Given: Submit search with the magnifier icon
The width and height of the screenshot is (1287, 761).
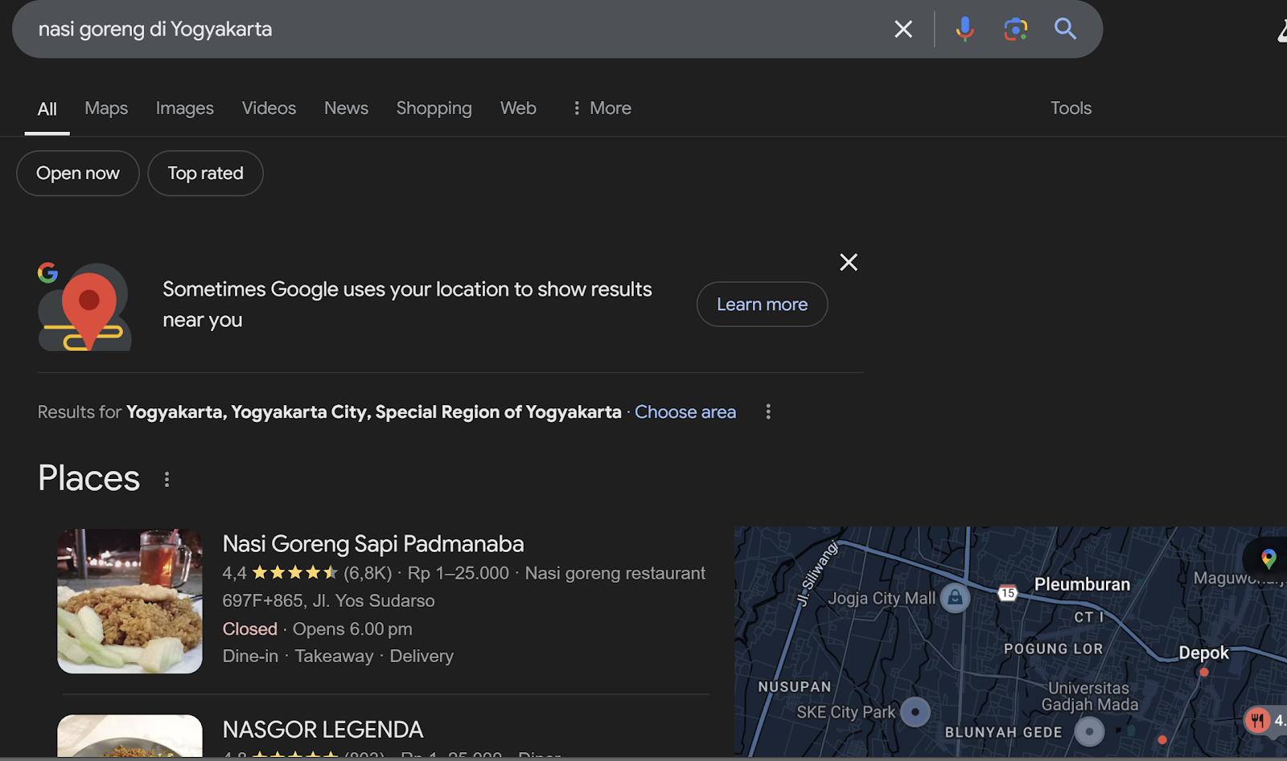Looking at the screenshot, I should point(1066,29).
